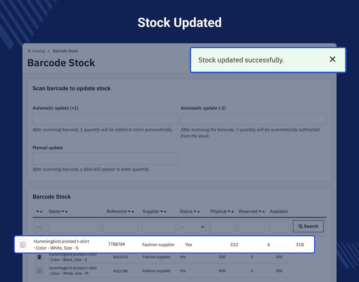This screenshot has height=282, width=359.
Task: Select reference 7788784
Action: tap(117, 244)
